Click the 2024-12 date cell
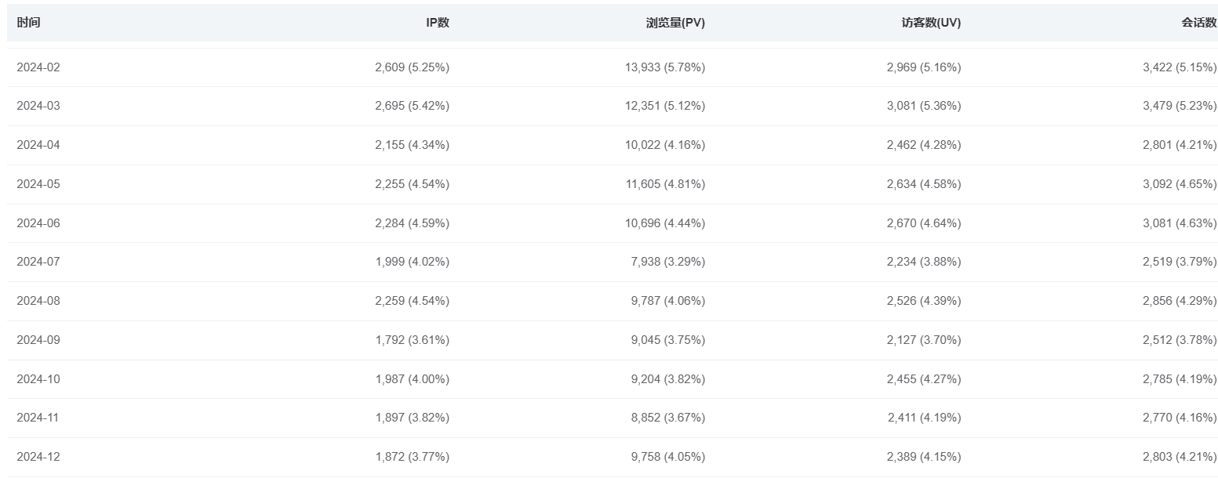This screenshot has height=485, width=1218. [38, 457]
